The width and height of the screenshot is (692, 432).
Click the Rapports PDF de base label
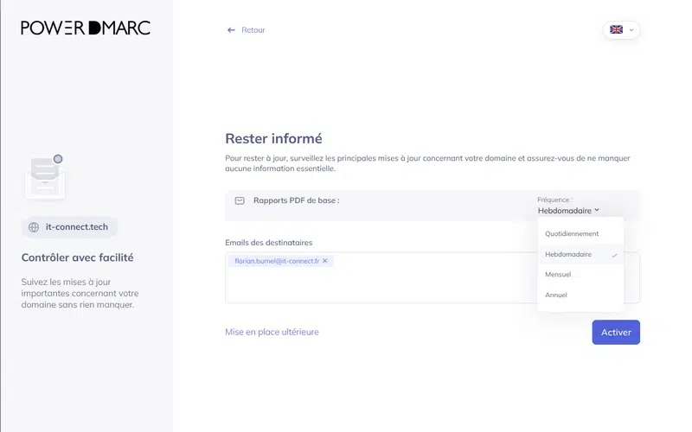(x=296, y=200)
